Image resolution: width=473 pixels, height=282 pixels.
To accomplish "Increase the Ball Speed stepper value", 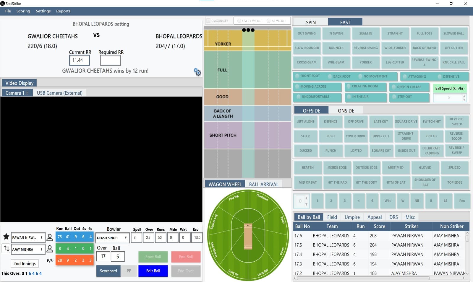I will (x=464, y=96).
